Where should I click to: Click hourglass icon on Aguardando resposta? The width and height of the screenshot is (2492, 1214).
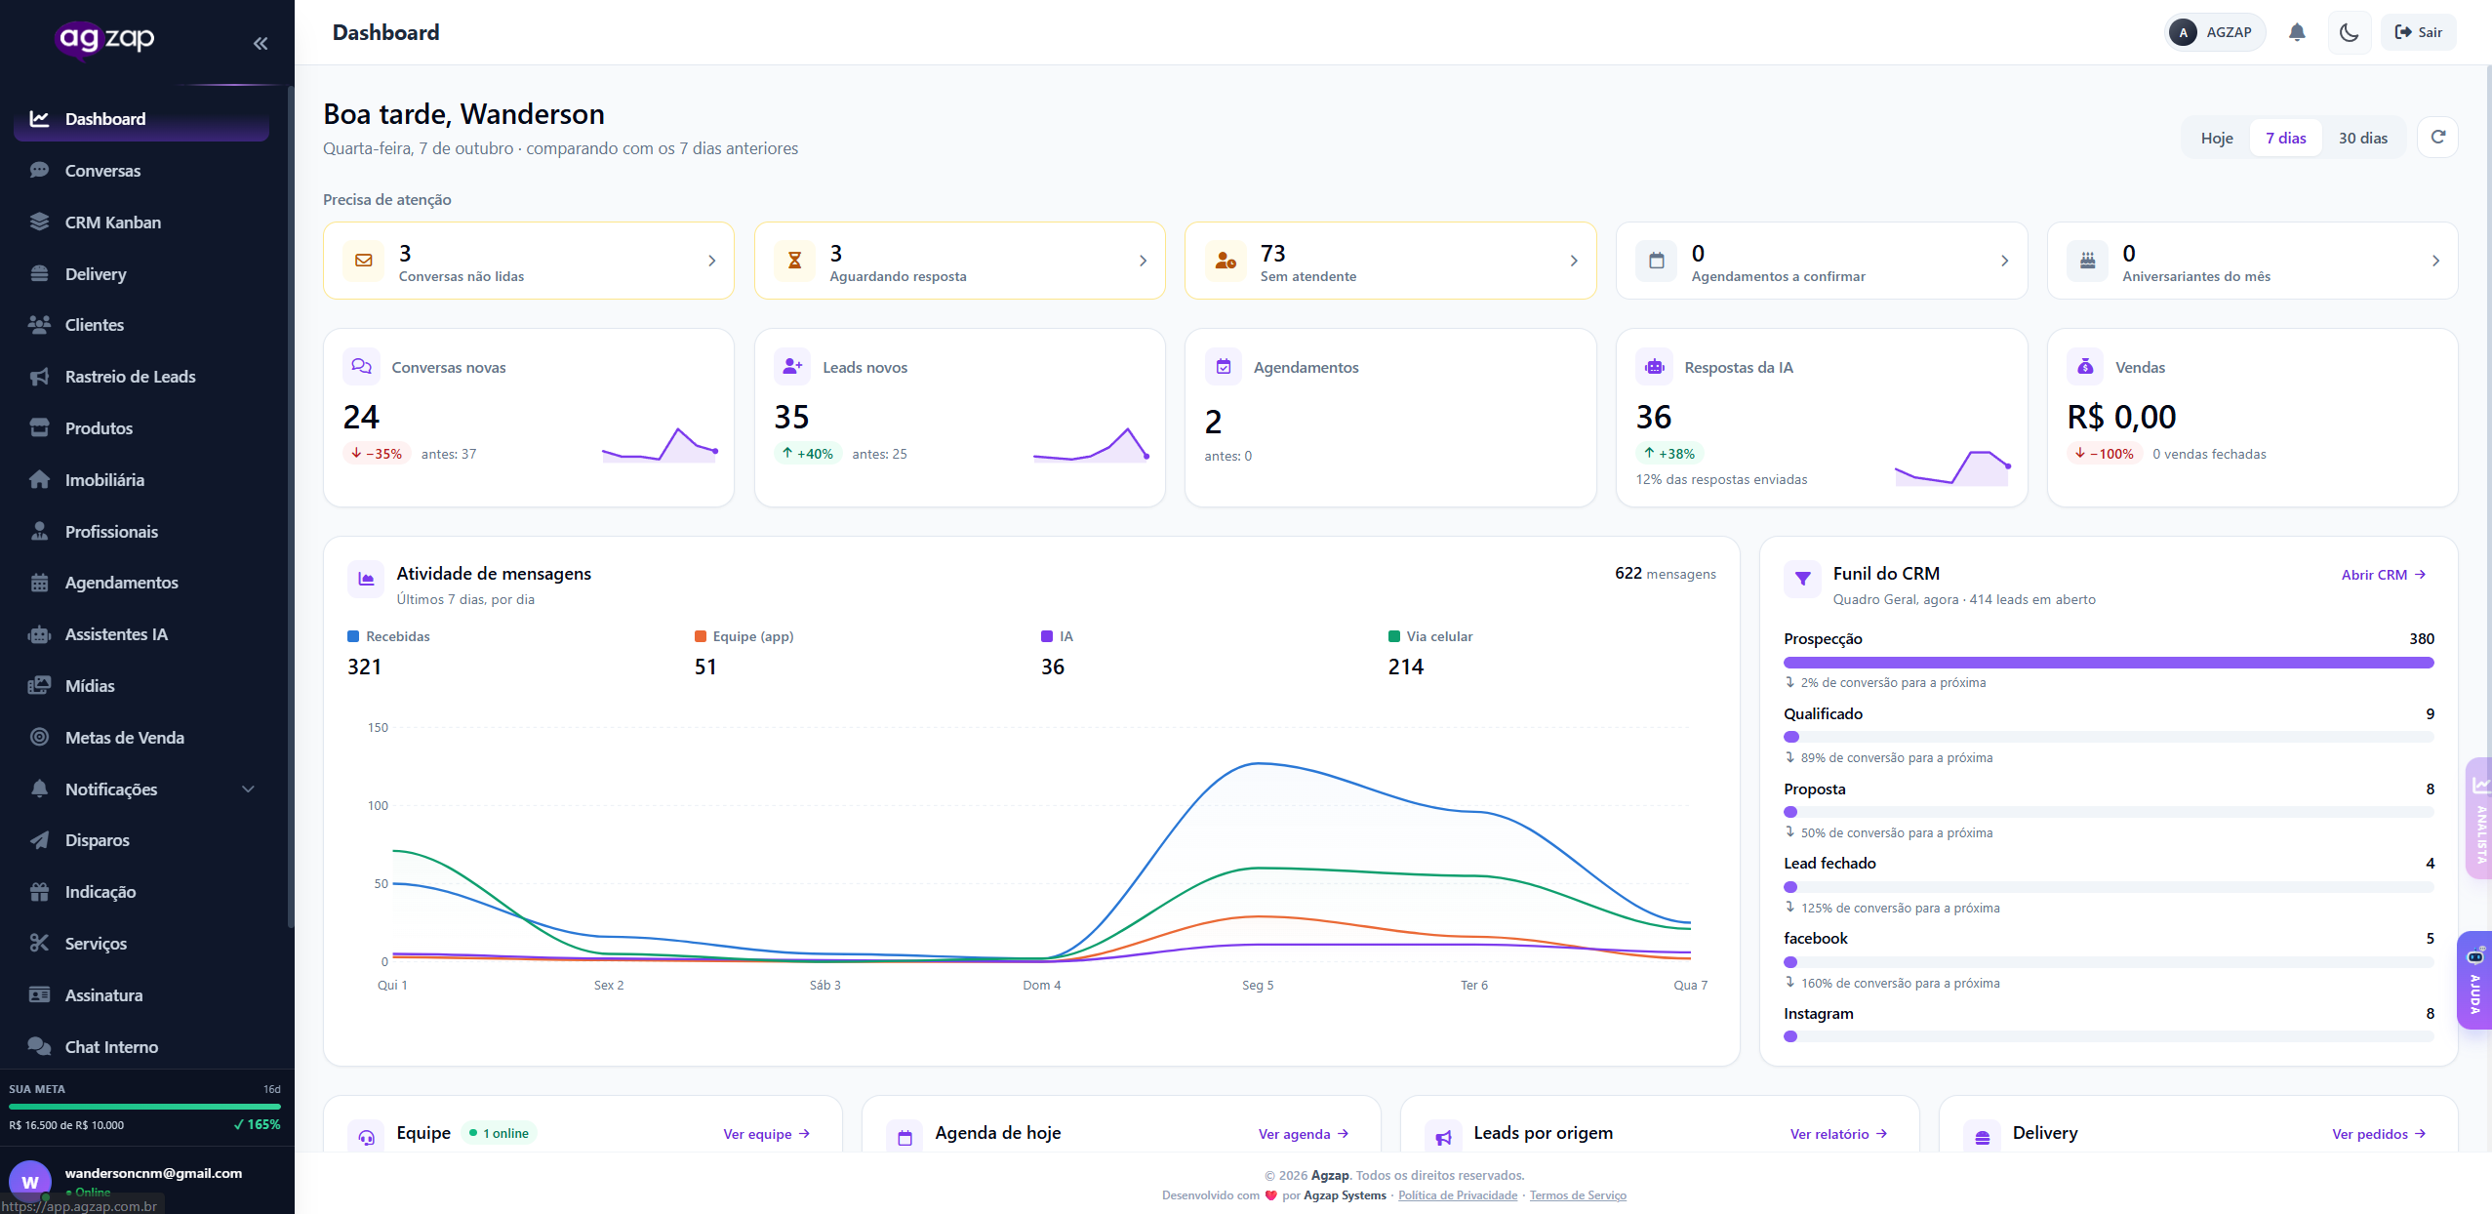794,261
